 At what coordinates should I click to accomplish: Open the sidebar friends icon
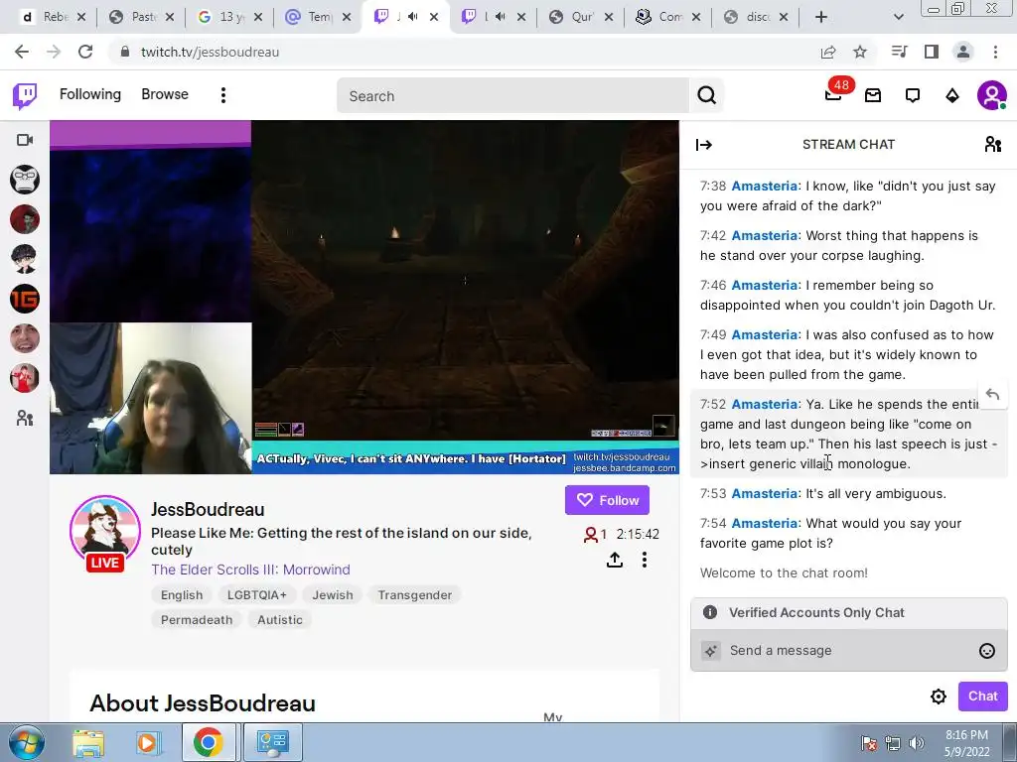point(25,418)
